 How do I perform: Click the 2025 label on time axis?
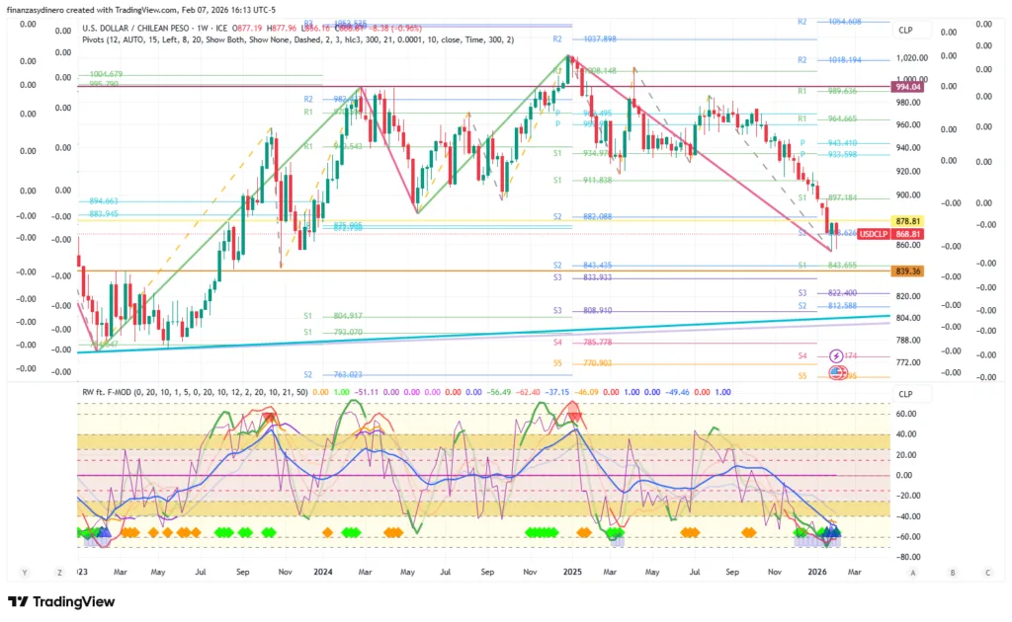[x=572, y=572]
